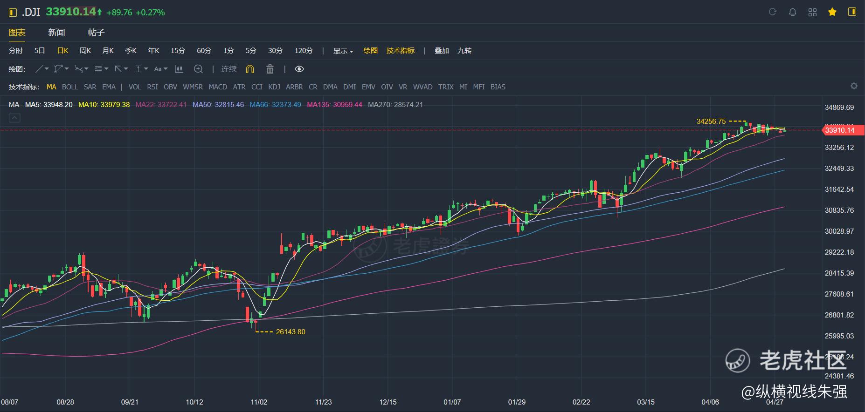This screenshot has height=412, width=865.
Task: Collapse the MA legend with the arrow
Action: [14, 118]
